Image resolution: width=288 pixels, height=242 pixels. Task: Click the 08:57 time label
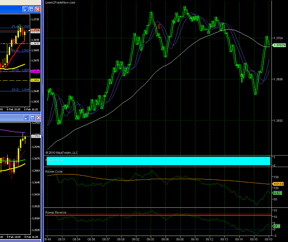(x=106, y=239)
